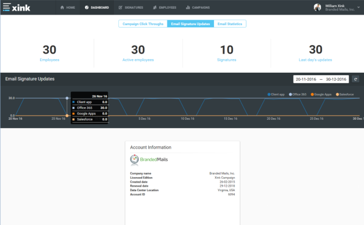Click the 25 Nov 16 axis label
Viewport: 364px width, 225px height.
click(58, 119)
